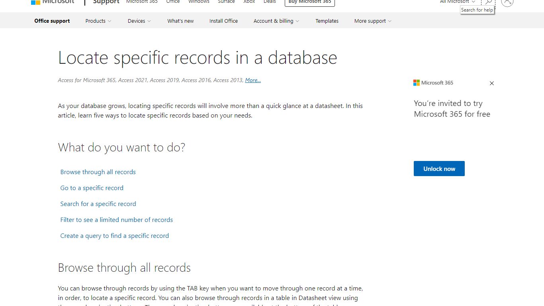Jump to Go to a specific record
Image resolution: width=544 pixels, height=306 pixels.
(92, 188)
